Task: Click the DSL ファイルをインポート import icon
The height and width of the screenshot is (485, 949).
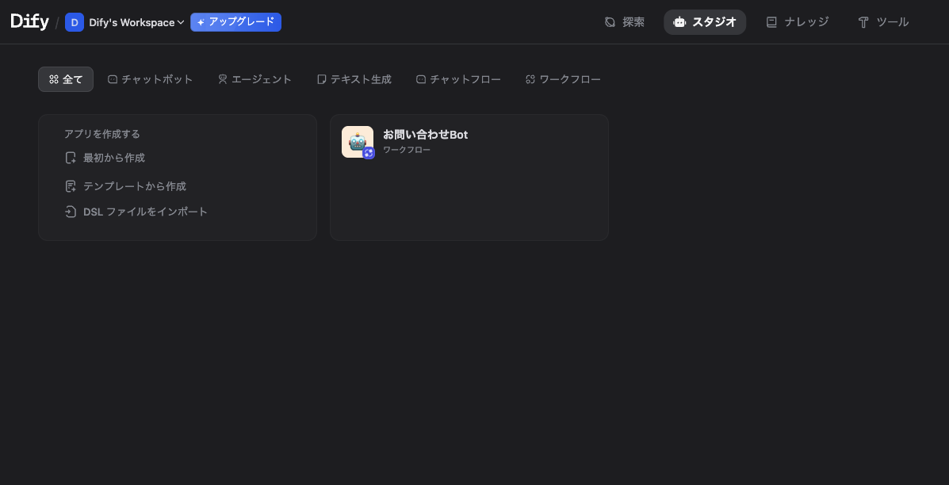Action: pos(71,212)
